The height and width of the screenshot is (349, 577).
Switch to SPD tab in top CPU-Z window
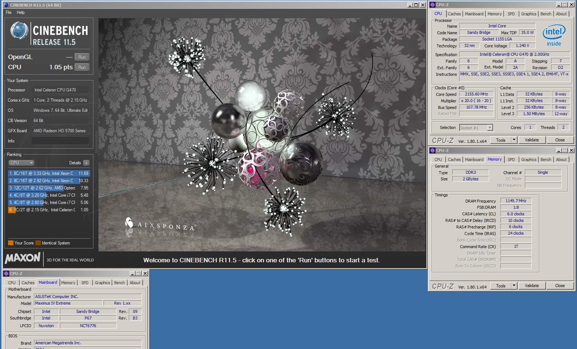(x=511, y=14)
